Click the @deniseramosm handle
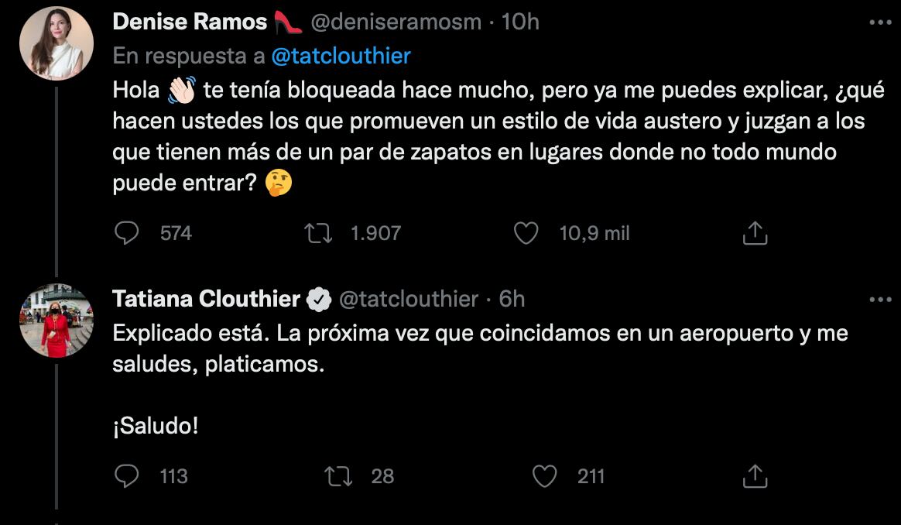The image size is (901, 525). point(396,22)
